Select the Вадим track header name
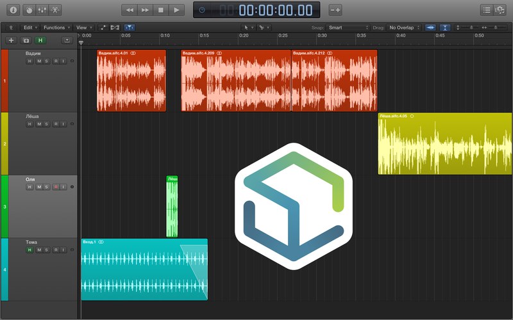513x320 pixels. coord(33,53)
